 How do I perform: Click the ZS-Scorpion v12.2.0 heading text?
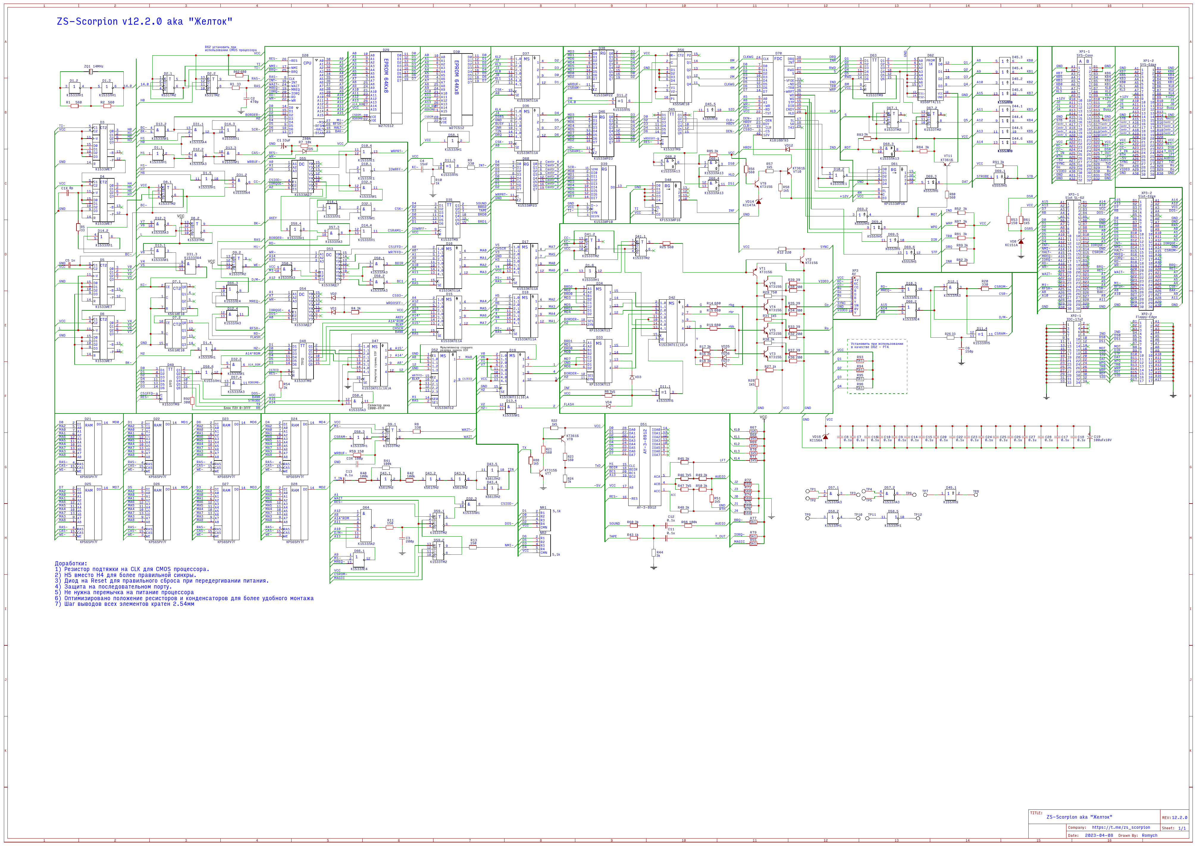tap(144, 22)
